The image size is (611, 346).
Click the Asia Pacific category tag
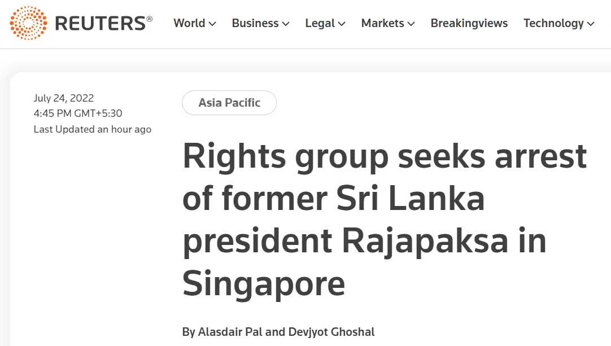229,103
